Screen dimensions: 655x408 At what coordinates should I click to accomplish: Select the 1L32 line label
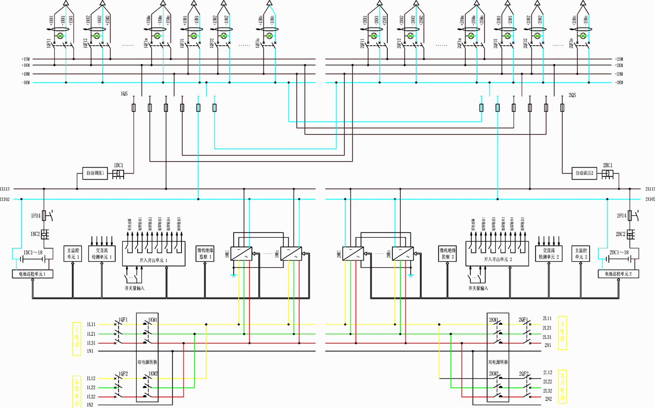[91, 397]
